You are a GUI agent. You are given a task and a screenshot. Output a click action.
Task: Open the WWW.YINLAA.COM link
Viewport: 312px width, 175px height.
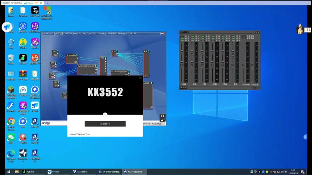pos(80,134)
